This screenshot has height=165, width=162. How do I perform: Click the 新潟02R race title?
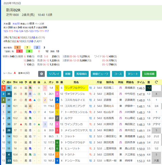click(13, 10)
